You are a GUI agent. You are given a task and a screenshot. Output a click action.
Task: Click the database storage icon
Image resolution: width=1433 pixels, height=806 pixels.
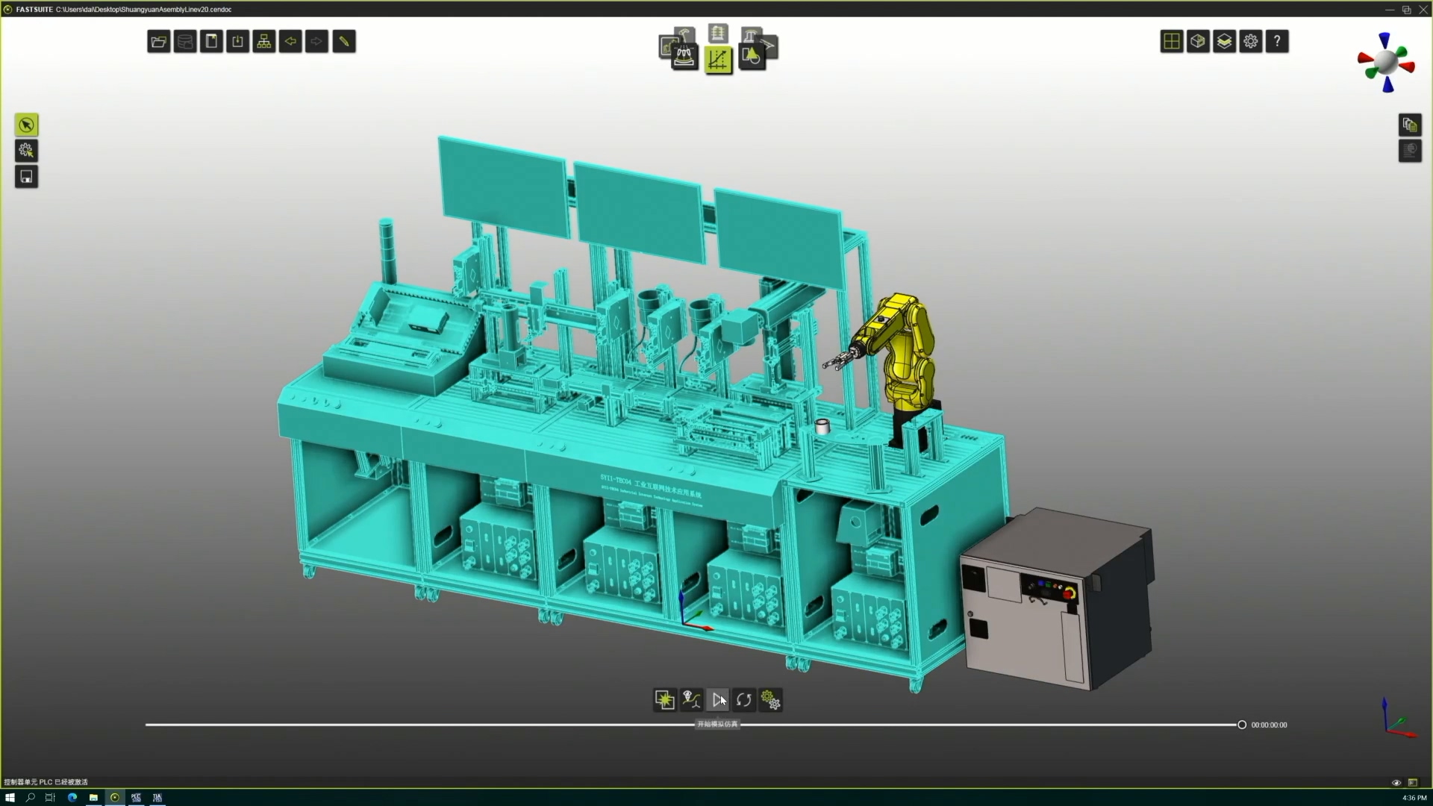pyautogui.click(x=185, y=42)
